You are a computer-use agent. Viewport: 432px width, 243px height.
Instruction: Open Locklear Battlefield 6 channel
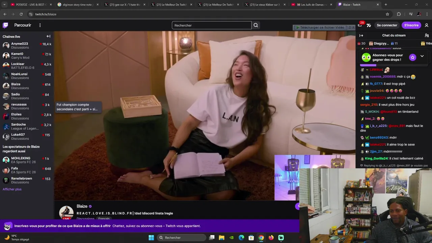(x=27, y=66)
